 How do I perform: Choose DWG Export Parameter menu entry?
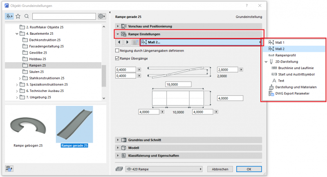click(x=292, y=93)
